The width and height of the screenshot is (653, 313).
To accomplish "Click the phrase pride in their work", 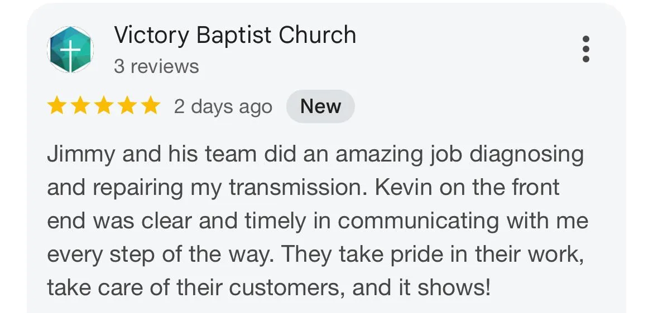I will pyautogui.click(x=487, y=255).
